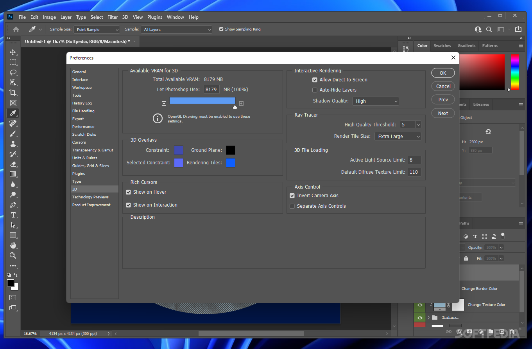532x349 pixels.
Task: Open the Plugins menu
Action: tap(155, 17)
